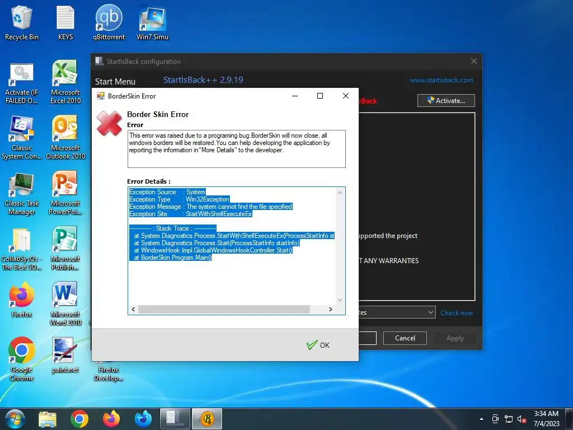Expand the updates dropdown in StartIsBack
Image resolution: width=573 pixels, height=430 pixels.
tap(431, 312)
